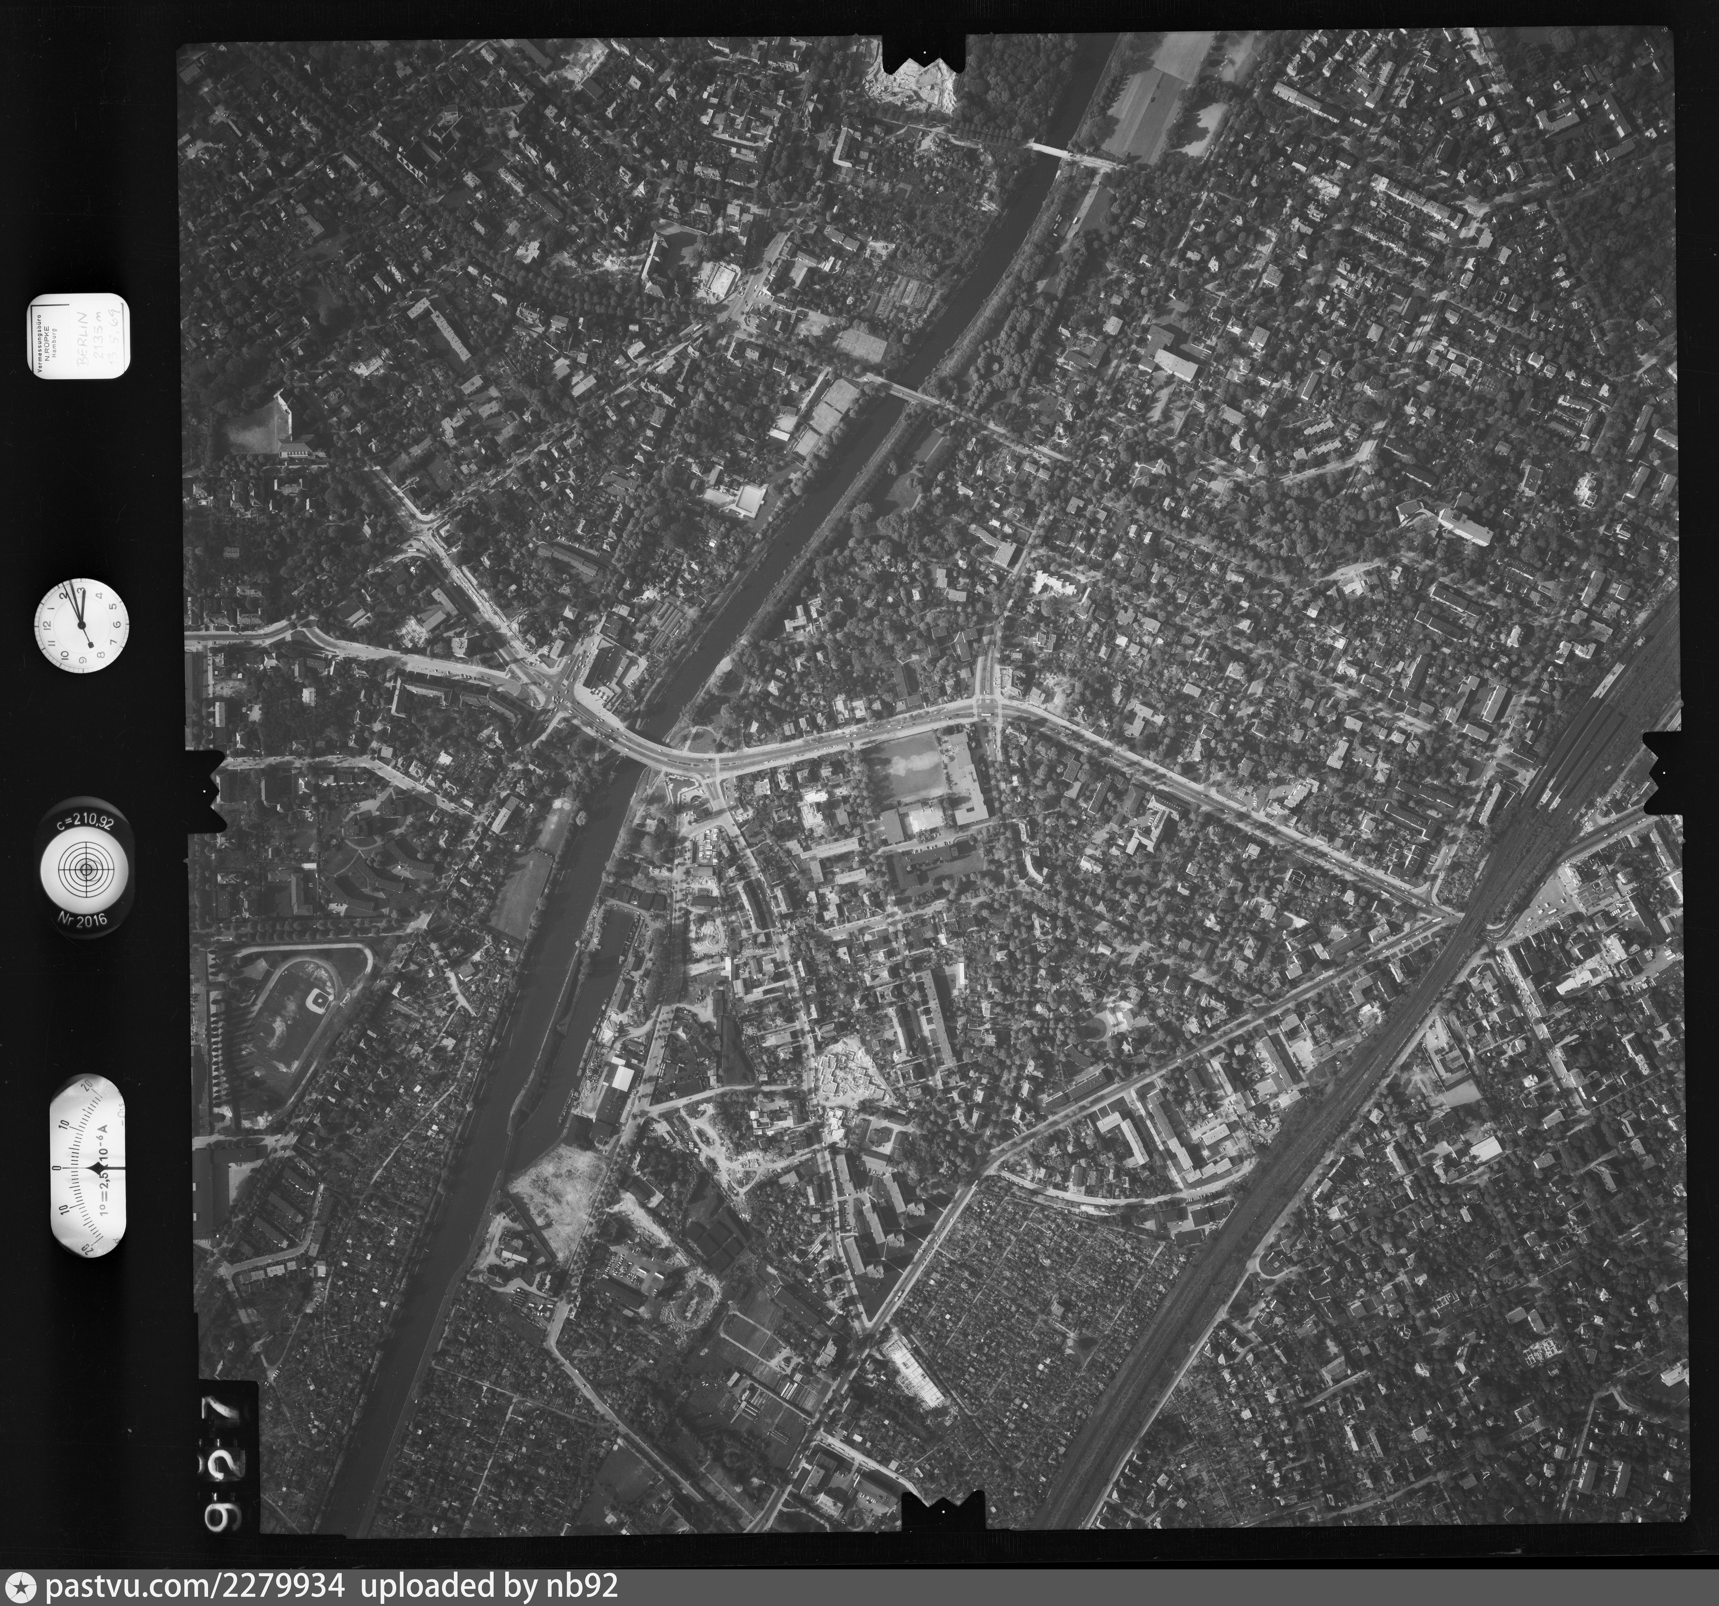Click the c=210,92 focal length text
This screenshot has height=1606, width=1719.
(86, 822)
